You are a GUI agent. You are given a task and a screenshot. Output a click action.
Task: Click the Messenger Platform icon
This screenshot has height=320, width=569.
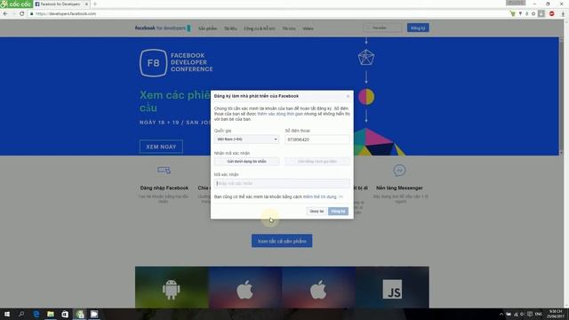tap(399, 170)
